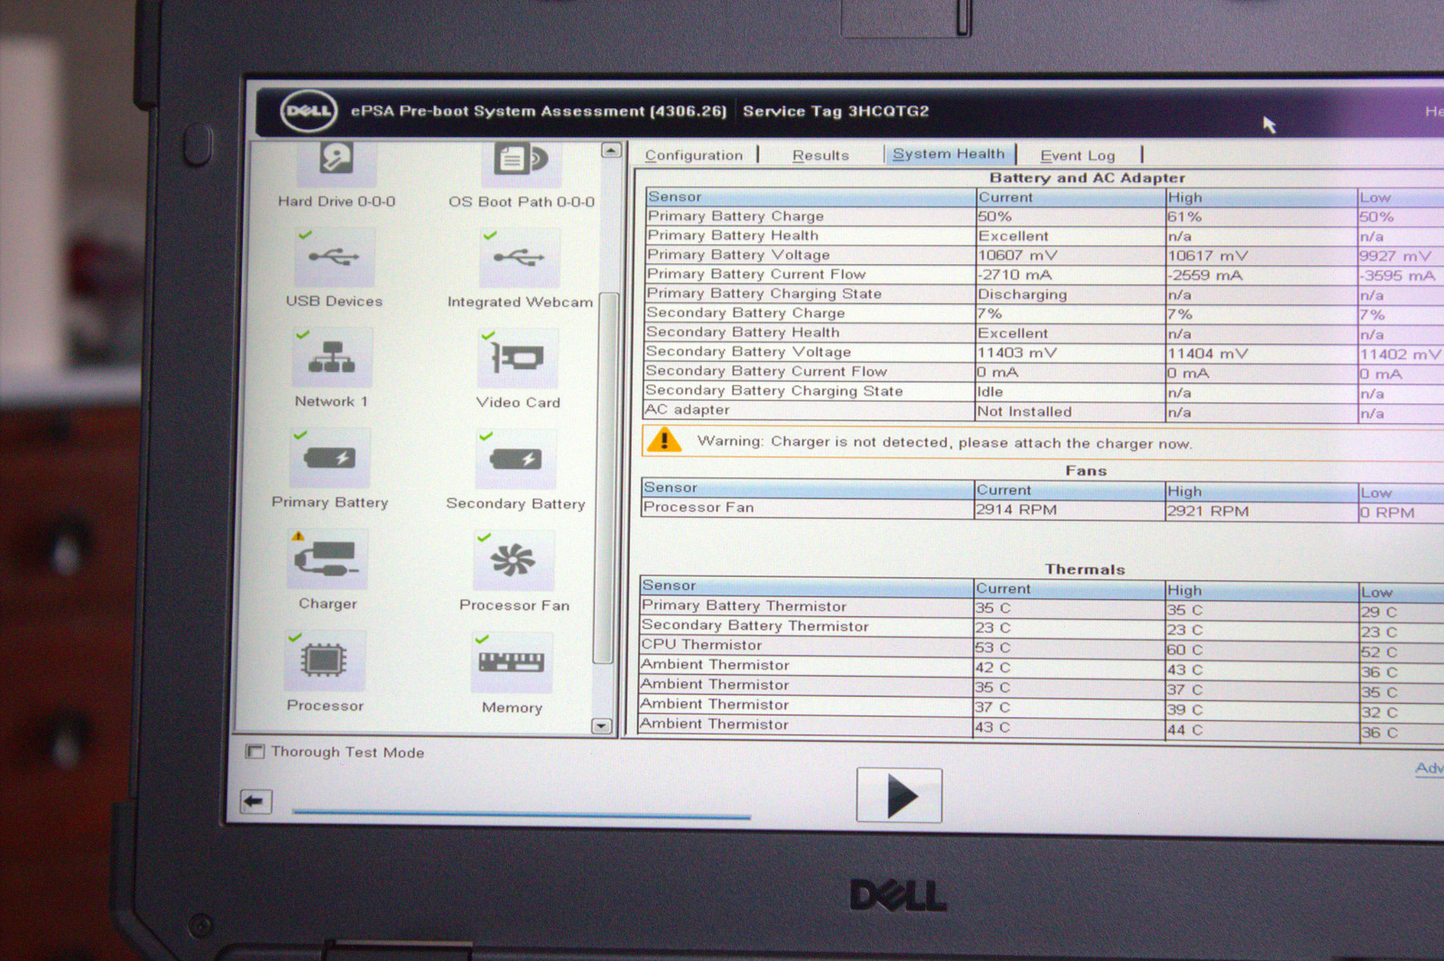Image resolution: width=1444 pixels, height=961 pixels.
Task: Click the Secondary Battery Current Flow label
Action: point(766,371)
